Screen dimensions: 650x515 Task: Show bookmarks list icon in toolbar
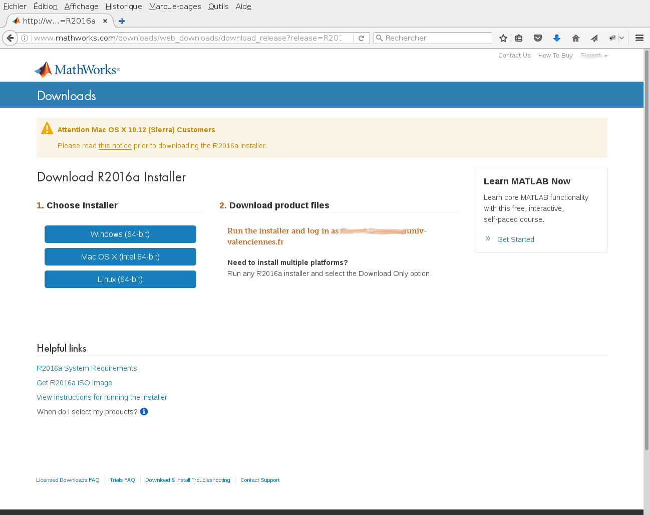click(x=519, y=38)
